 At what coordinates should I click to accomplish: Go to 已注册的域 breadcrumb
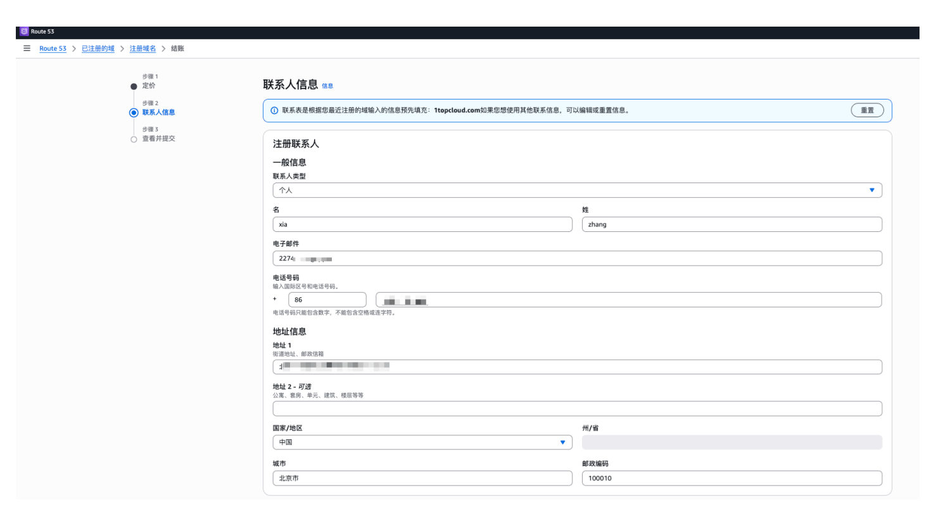98,49
